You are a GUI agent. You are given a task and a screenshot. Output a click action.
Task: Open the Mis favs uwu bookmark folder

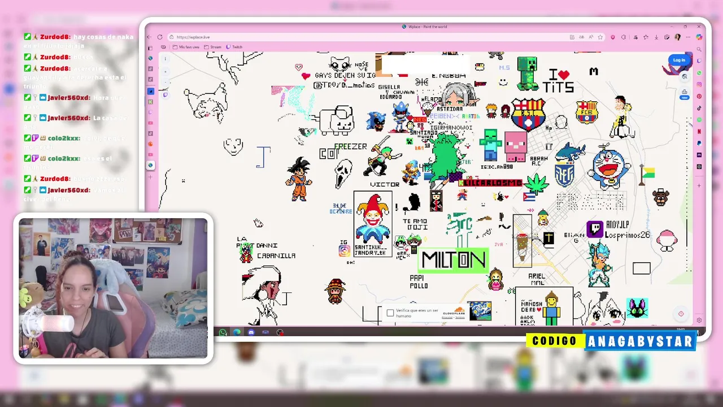[x=186, y=47]
